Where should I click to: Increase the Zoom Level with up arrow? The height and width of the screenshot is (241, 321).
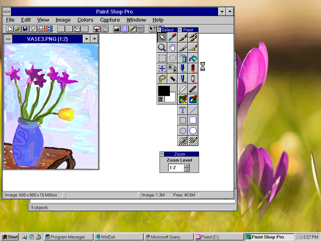click(x=187, y=166)
